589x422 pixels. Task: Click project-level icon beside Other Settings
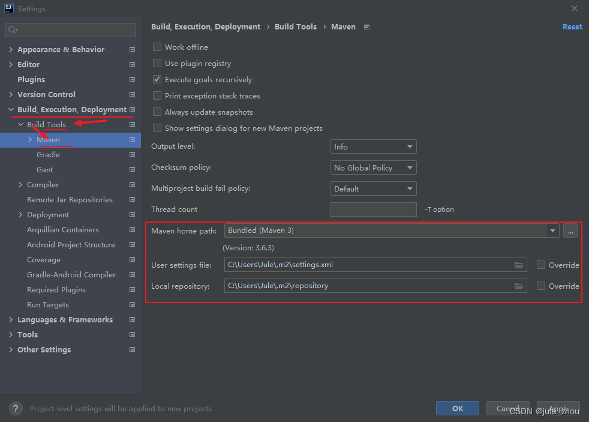tap(132, 349)
